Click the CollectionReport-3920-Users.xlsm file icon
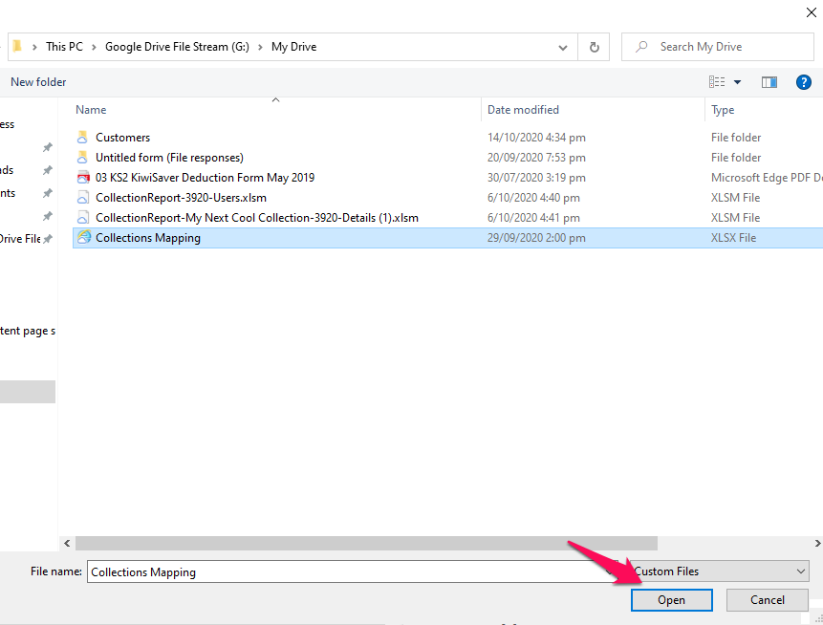The height and width of the screenshot is (625, 823). 83,198
